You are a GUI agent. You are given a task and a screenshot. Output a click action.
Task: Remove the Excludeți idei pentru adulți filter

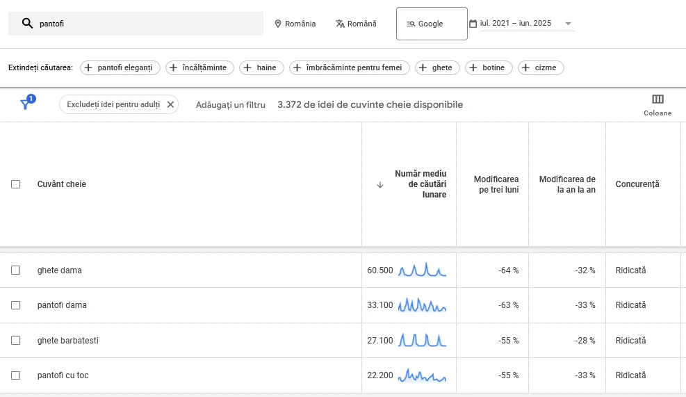click(170, 104)
